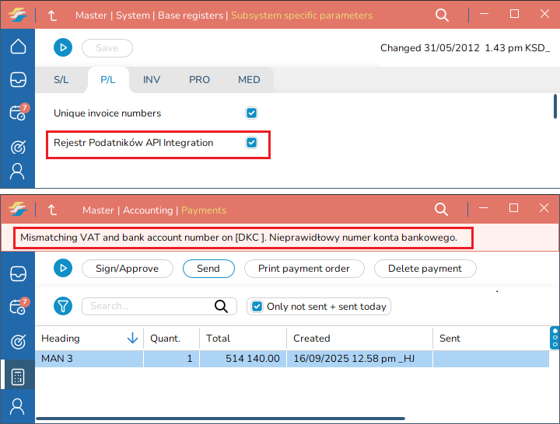This screenshot has height=424, width=560.
Task: Click the back arrow in Payments title bar
Action: coord(52,210)
